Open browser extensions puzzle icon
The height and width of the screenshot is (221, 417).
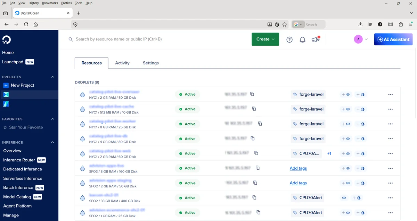[401, 24]
